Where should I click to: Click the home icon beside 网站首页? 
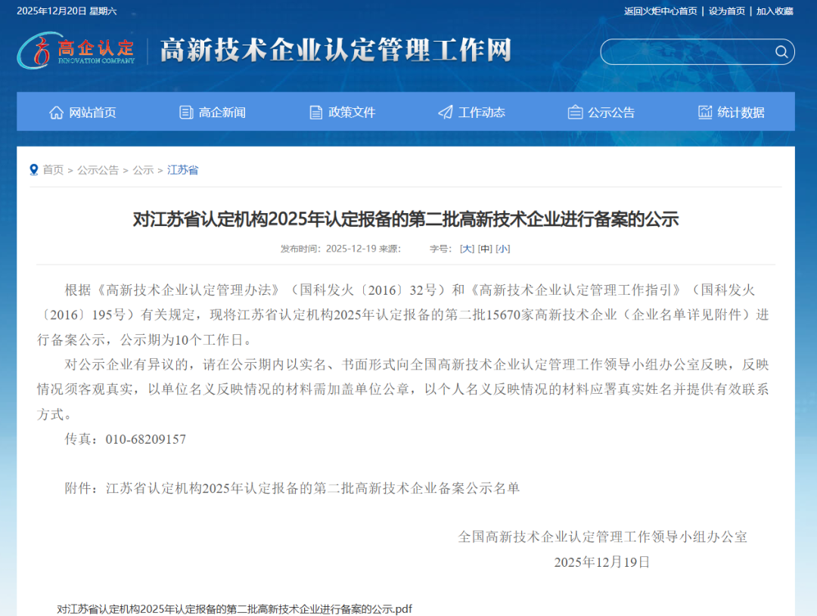(x=56, y=111)
